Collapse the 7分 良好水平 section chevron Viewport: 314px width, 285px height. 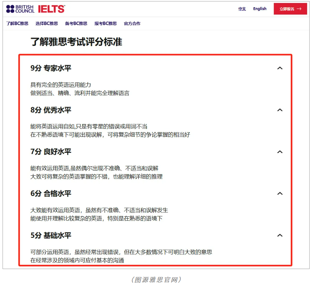[280, 152]
